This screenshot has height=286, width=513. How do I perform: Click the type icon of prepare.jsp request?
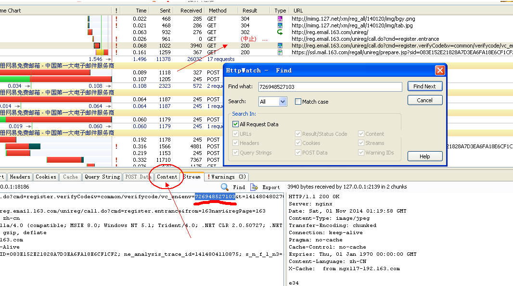280,52
